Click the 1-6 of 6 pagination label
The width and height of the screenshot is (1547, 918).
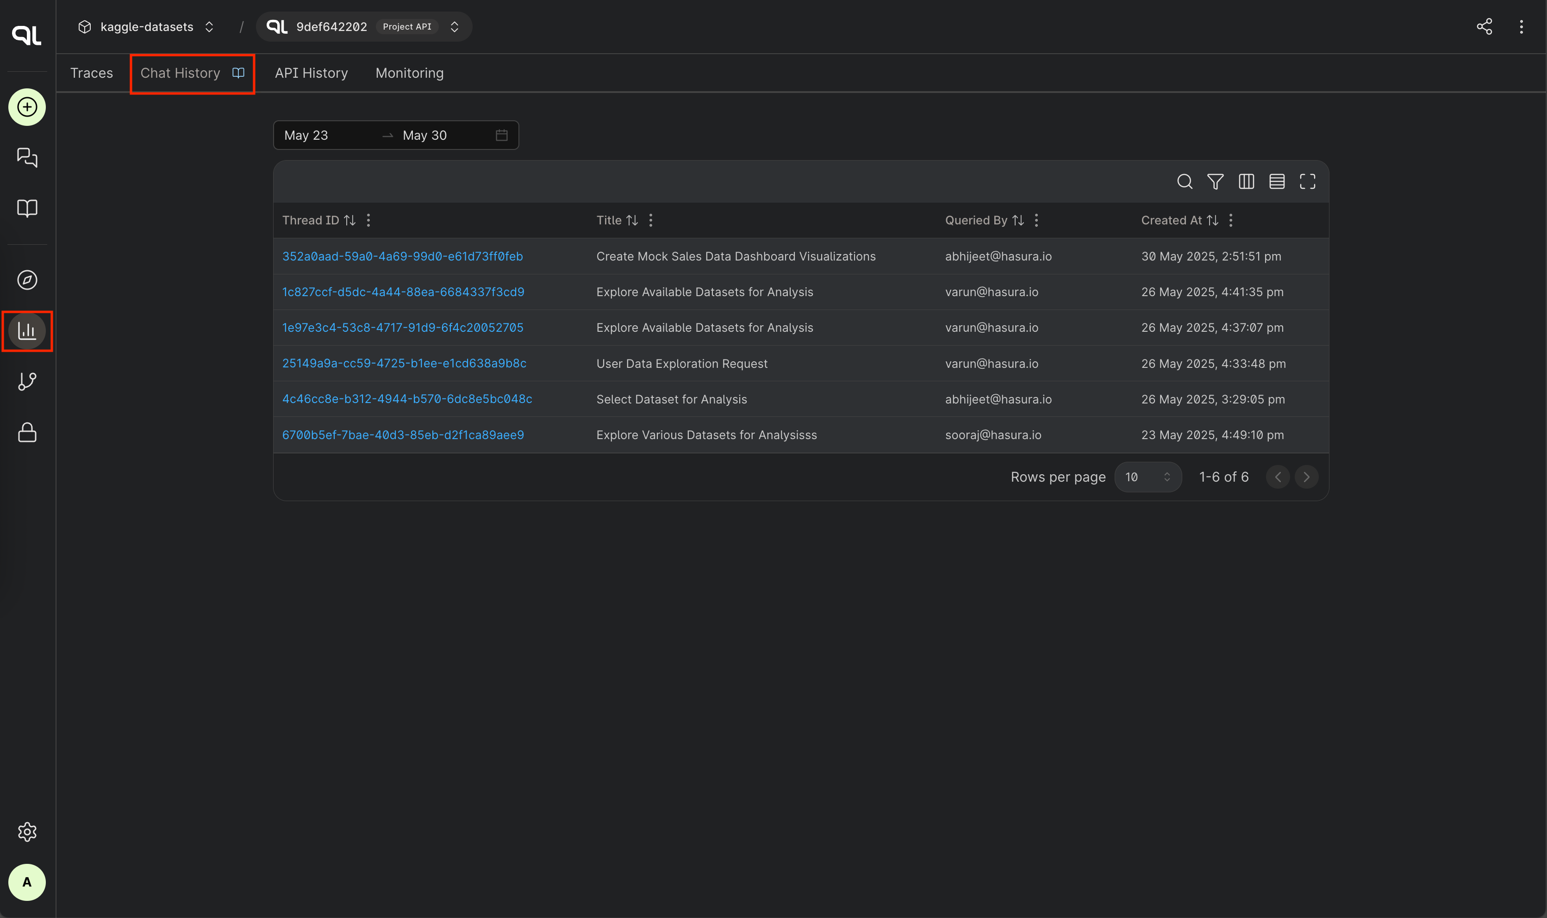tap(1224, 477)
